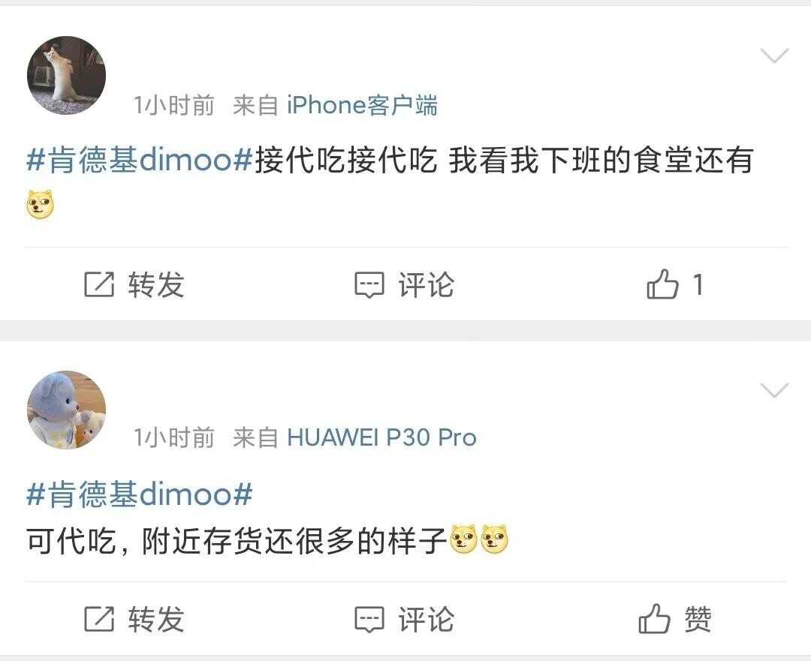This screenshot has width=811, height=661.
Task: Click 转发 label on the first post
Action: pyautogui.click(x=156, y=285)
